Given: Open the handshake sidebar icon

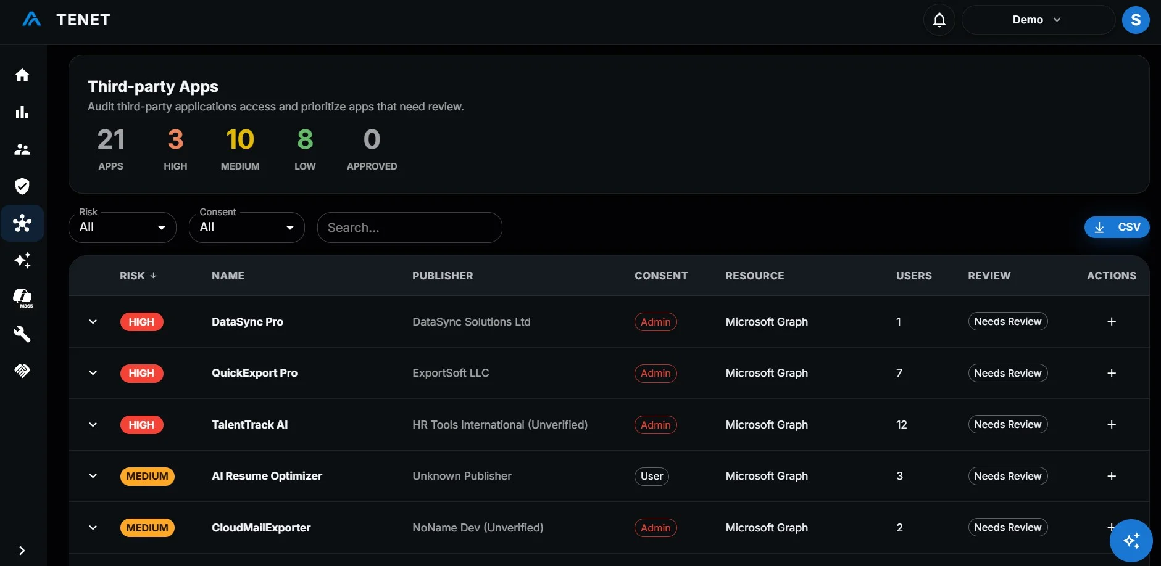Looking at the screenshot, I should [22, 371].
